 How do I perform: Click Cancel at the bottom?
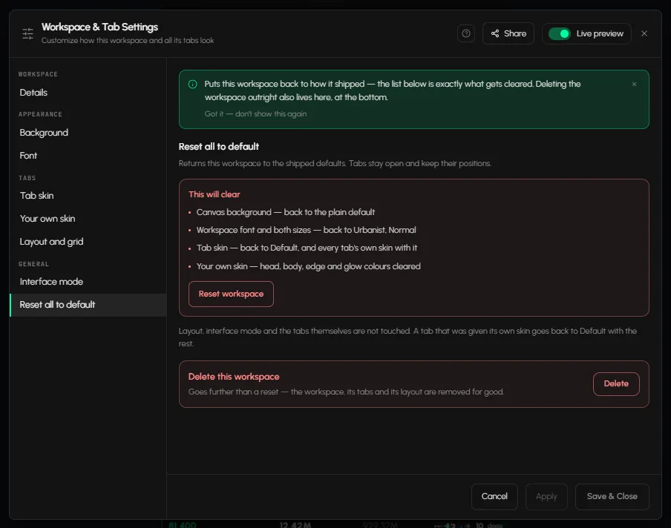tap(494, 496)
